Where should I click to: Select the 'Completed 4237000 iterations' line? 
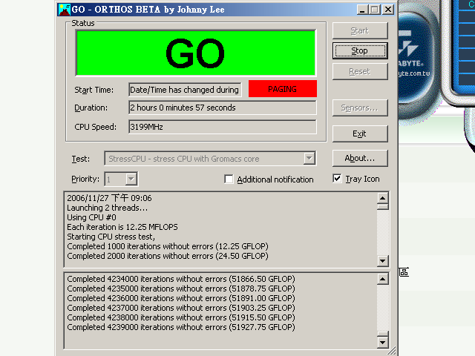coord(181,309)
